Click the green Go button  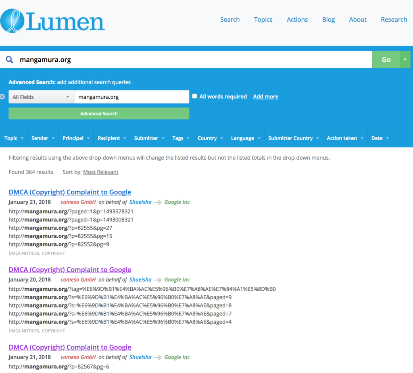click(386, 60)
